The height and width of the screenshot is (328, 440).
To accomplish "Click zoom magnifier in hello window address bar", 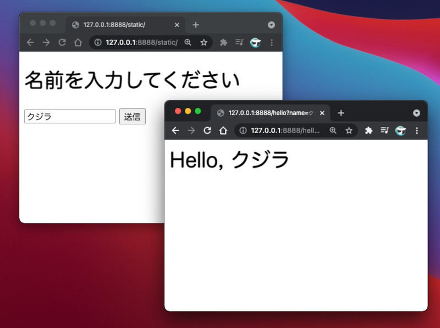I will (x=333, y=130).
